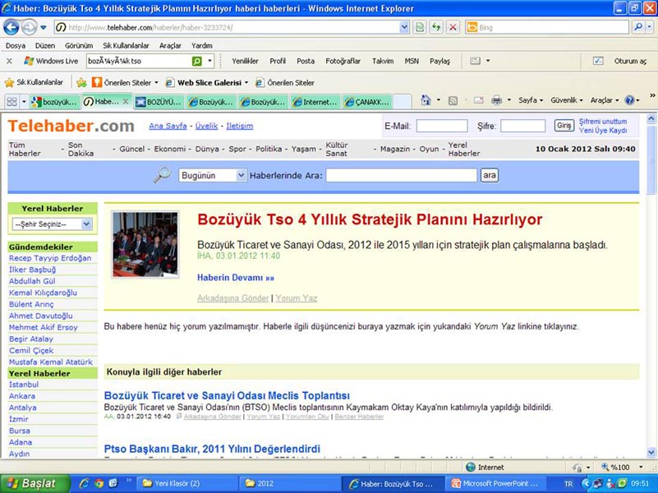
Task: Close the Windows Live toolbar X
Action: point(9,62)
